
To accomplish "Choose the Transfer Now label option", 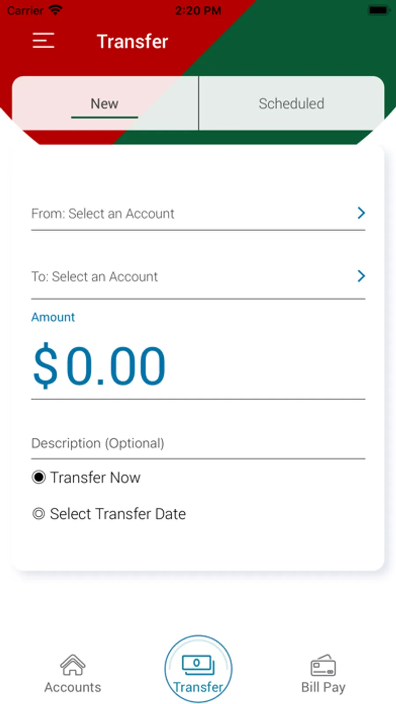I will (95, 478).
